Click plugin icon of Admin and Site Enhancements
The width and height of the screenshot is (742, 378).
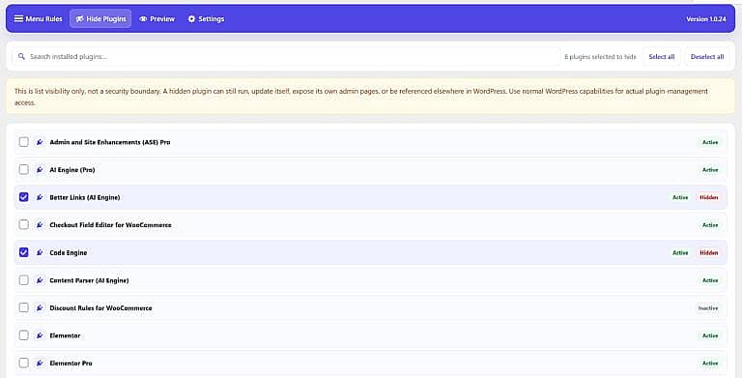[40, 142]
